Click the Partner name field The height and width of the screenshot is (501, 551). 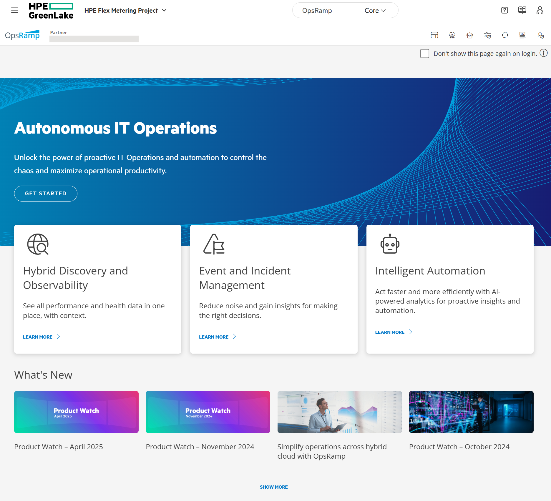94,39
